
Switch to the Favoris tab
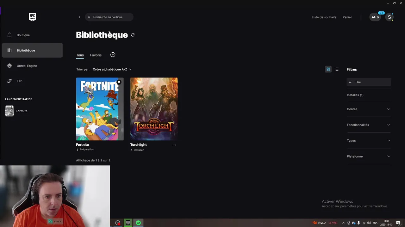[96, 55]
